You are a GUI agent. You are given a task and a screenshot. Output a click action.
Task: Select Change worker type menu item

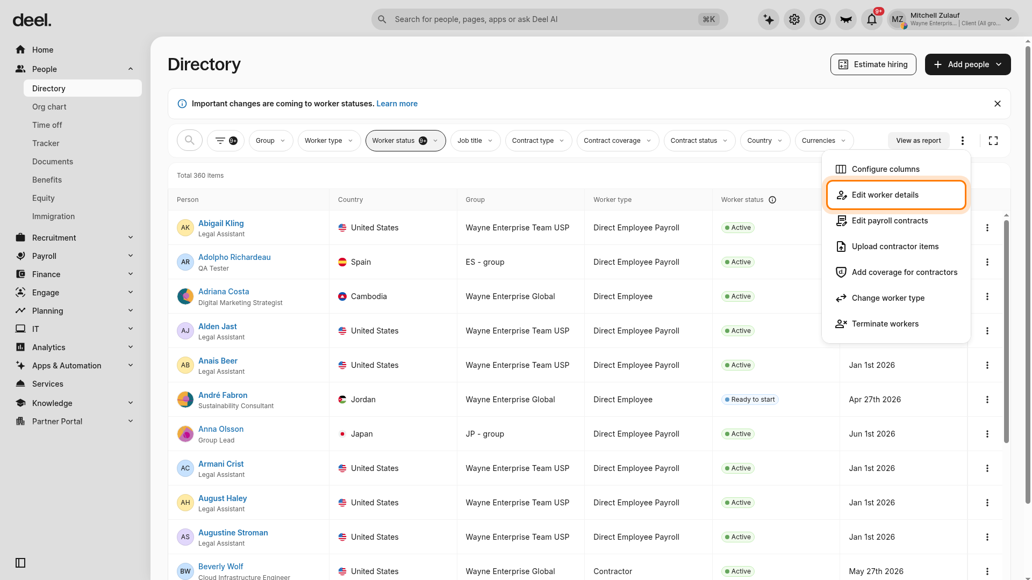coord(896,298)
